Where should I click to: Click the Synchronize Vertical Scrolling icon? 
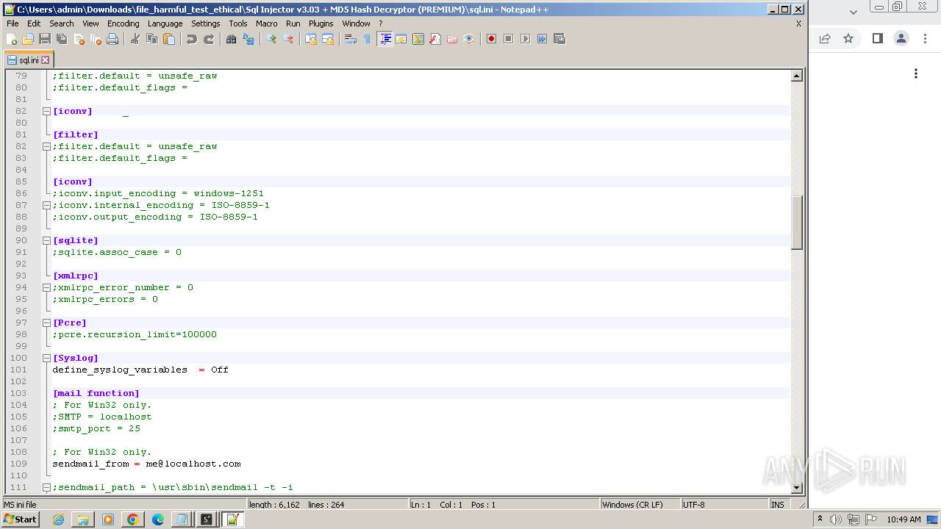311,39
